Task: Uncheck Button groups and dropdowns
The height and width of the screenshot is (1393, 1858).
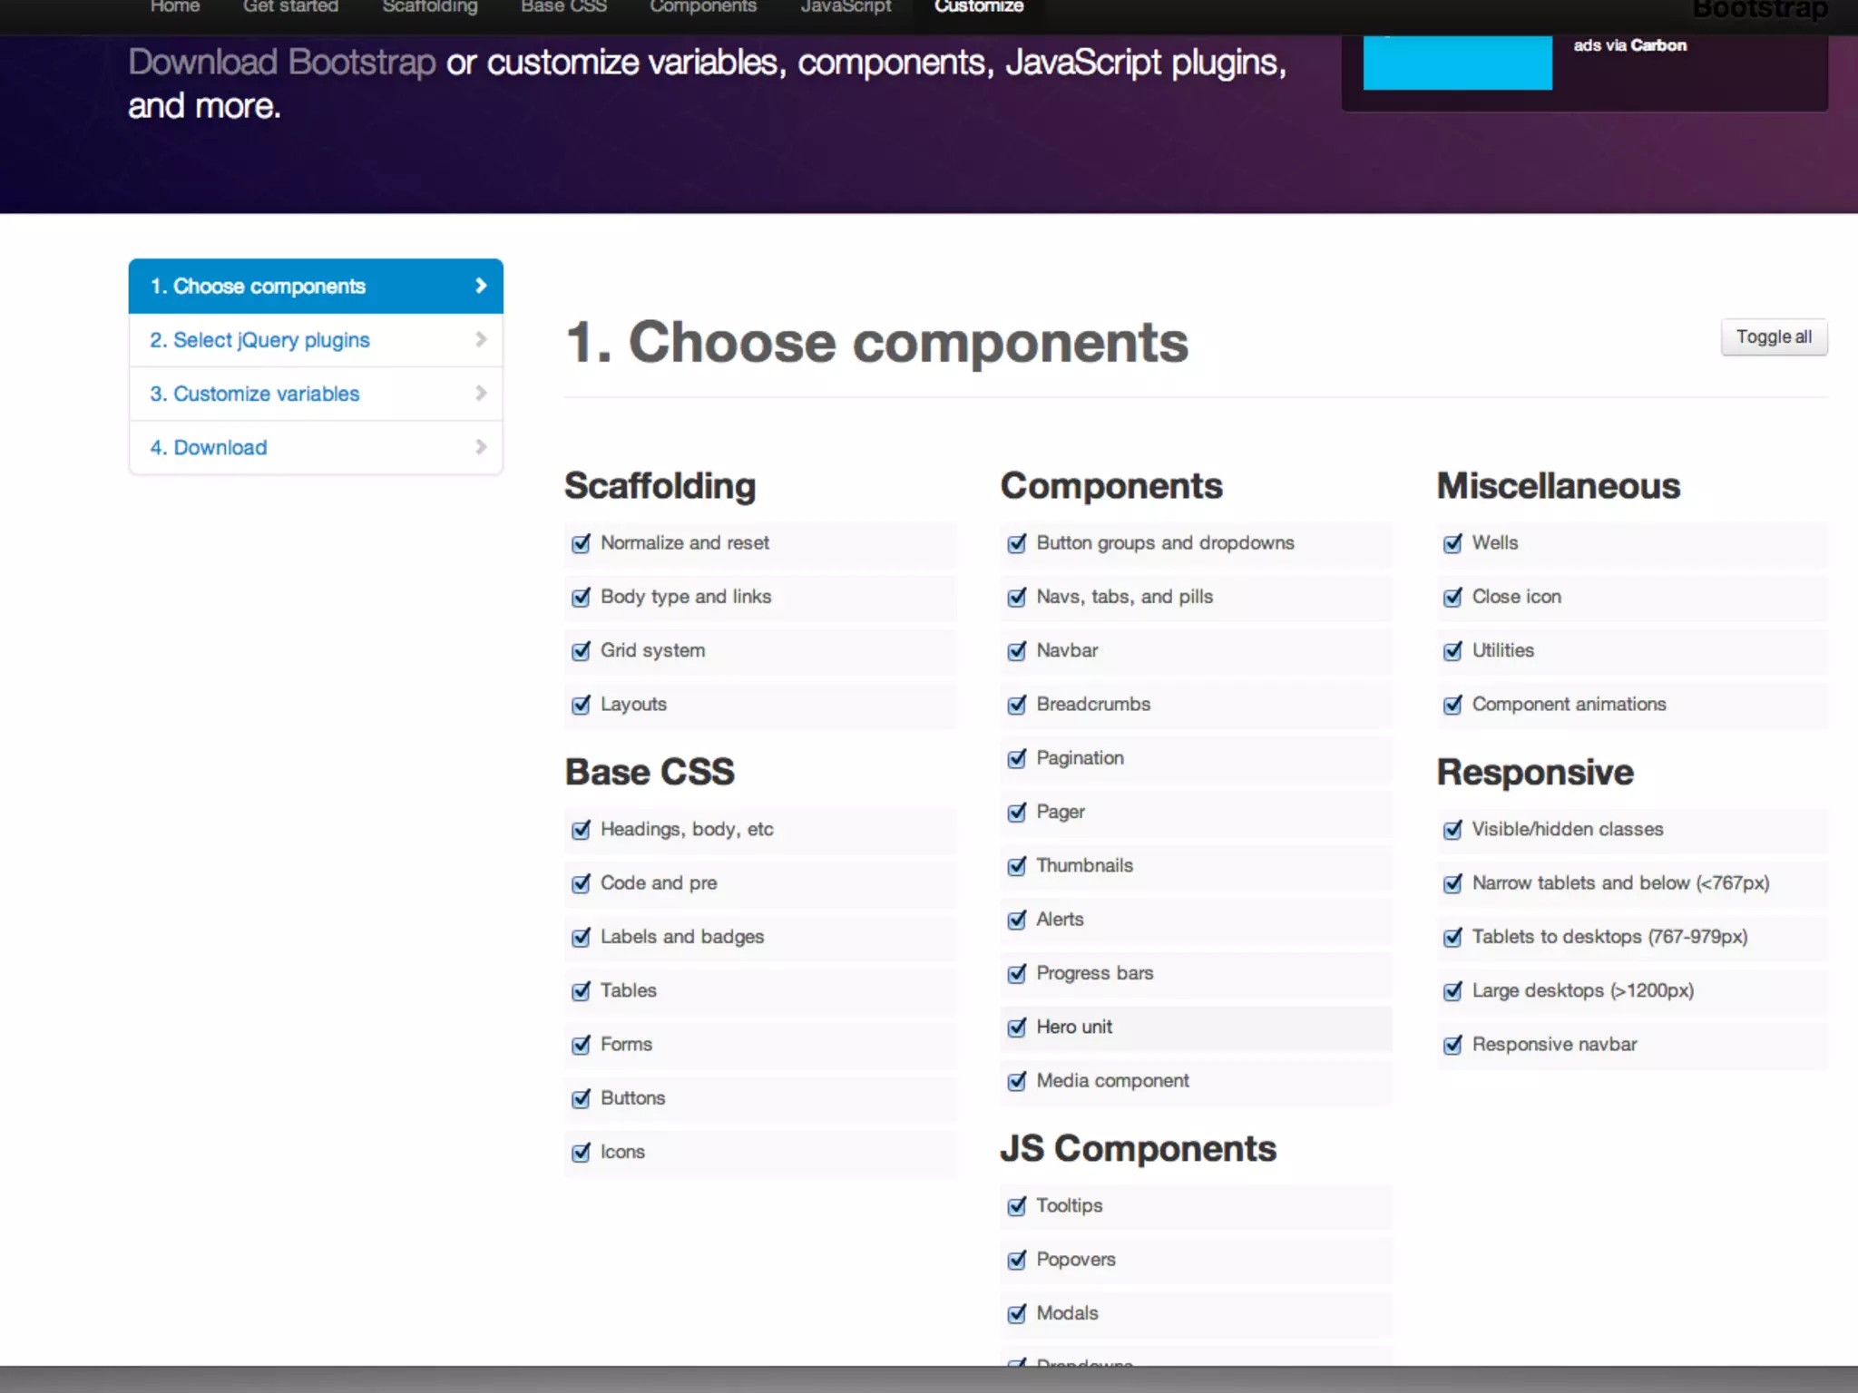Action: (1017, 543)
